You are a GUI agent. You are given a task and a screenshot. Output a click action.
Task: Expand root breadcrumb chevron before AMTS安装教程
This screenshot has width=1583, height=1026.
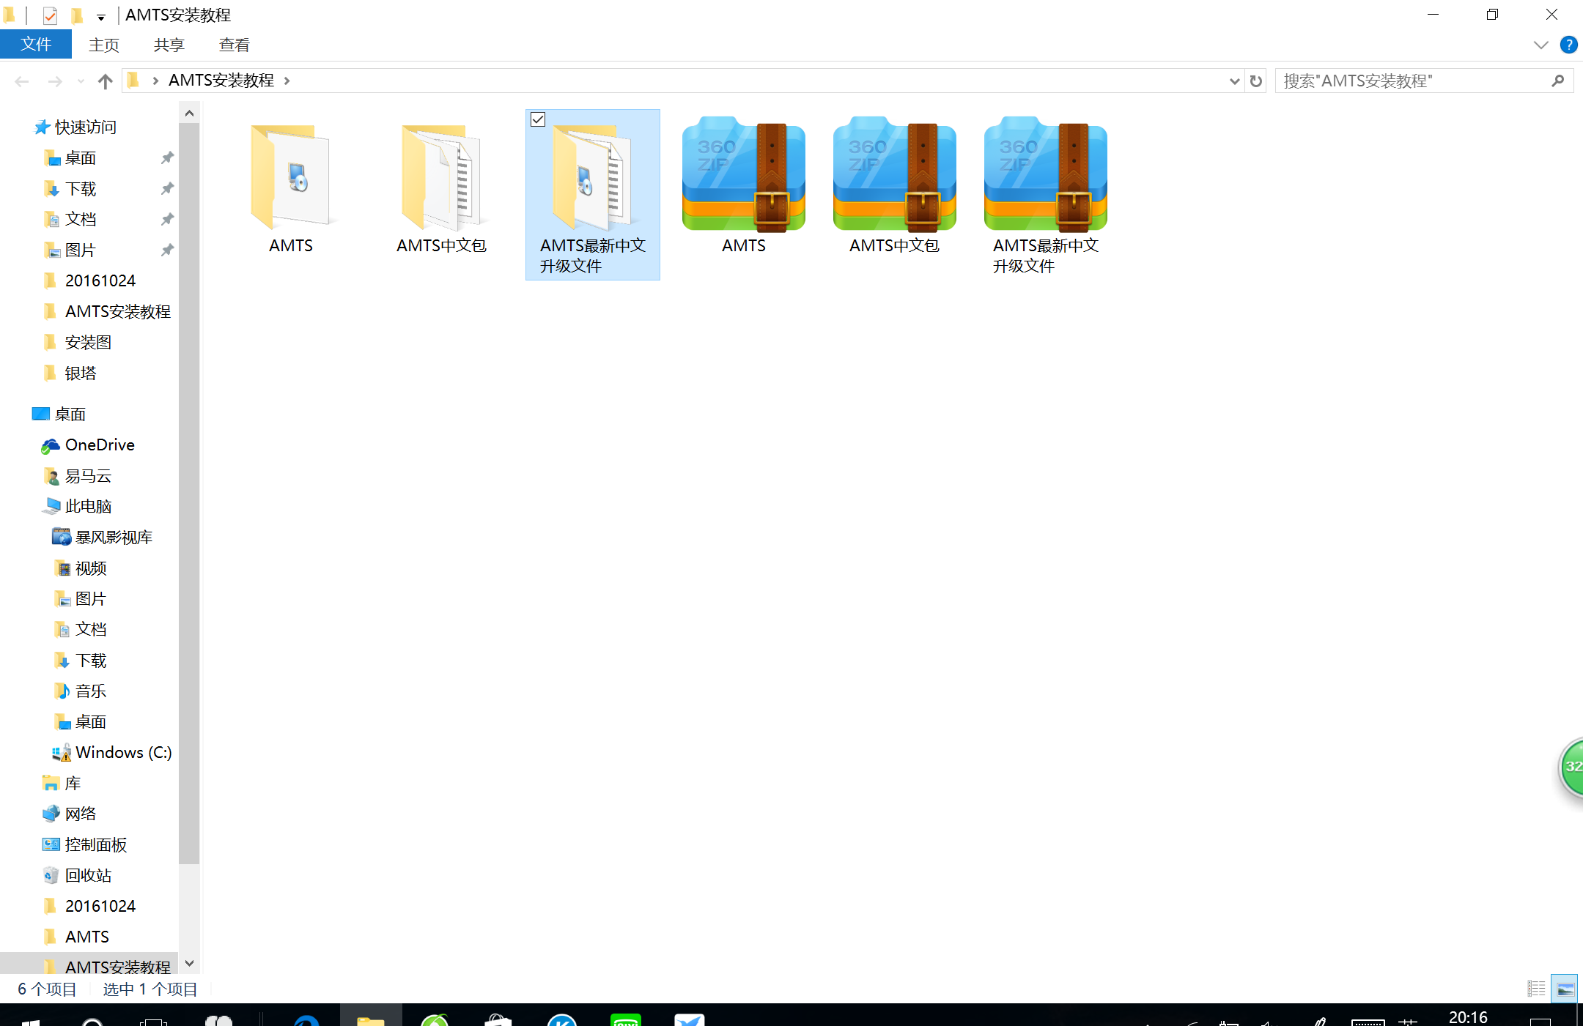(x=155, y=81)
